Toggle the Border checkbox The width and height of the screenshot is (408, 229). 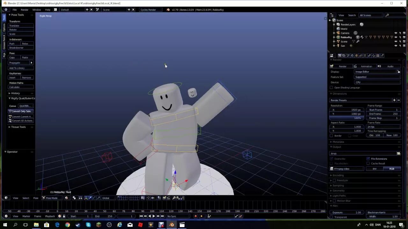coord(331,135)
